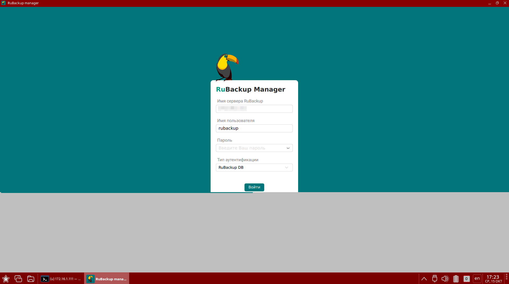Click the USB device tray icon
Screen dimensions: 509x284
click(x=434, y=279)
